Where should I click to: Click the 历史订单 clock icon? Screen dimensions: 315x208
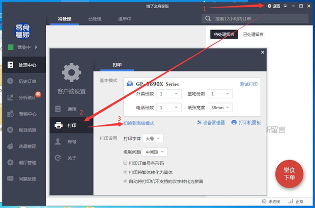(x=10, y=81)
